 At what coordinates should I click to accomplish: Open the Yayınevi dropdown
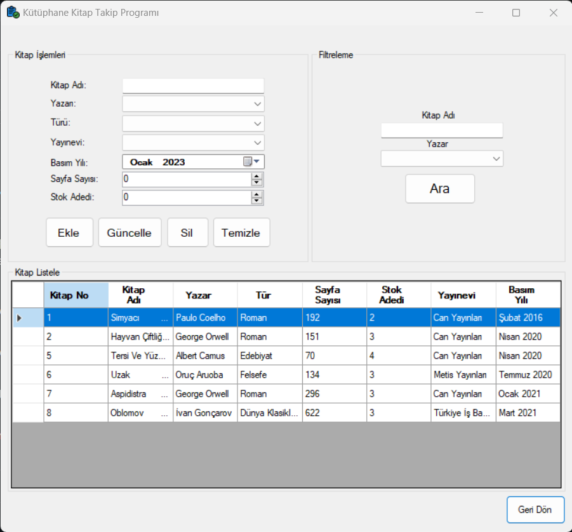(257, 143)
